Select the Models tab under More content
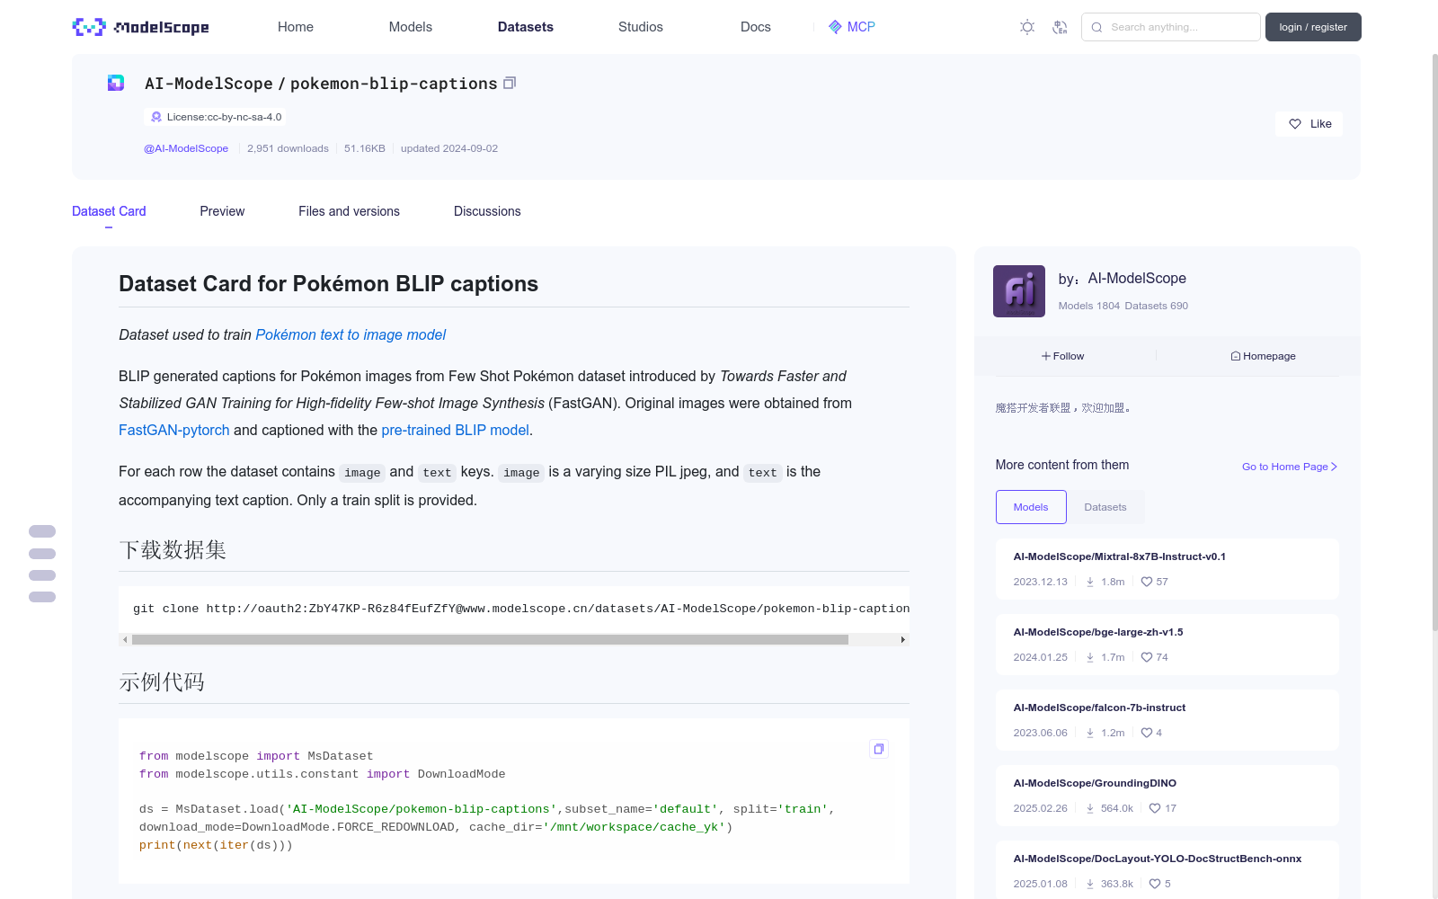 pos(1031,507)
